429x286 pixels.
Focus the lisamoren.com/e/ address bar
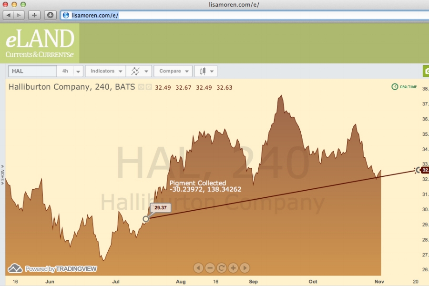point(245,15)
